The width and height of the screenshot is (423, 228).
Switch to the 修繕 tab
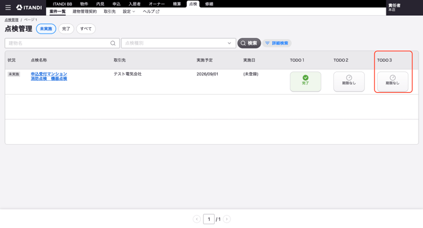[x=210, y=4]
